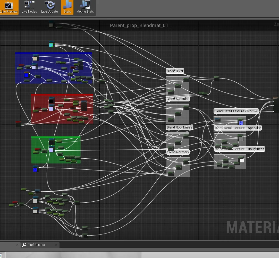Select Blend Detail Texture - Roughness comment label
Viewport: 279px width, 258px height.
tap(240, 149)
